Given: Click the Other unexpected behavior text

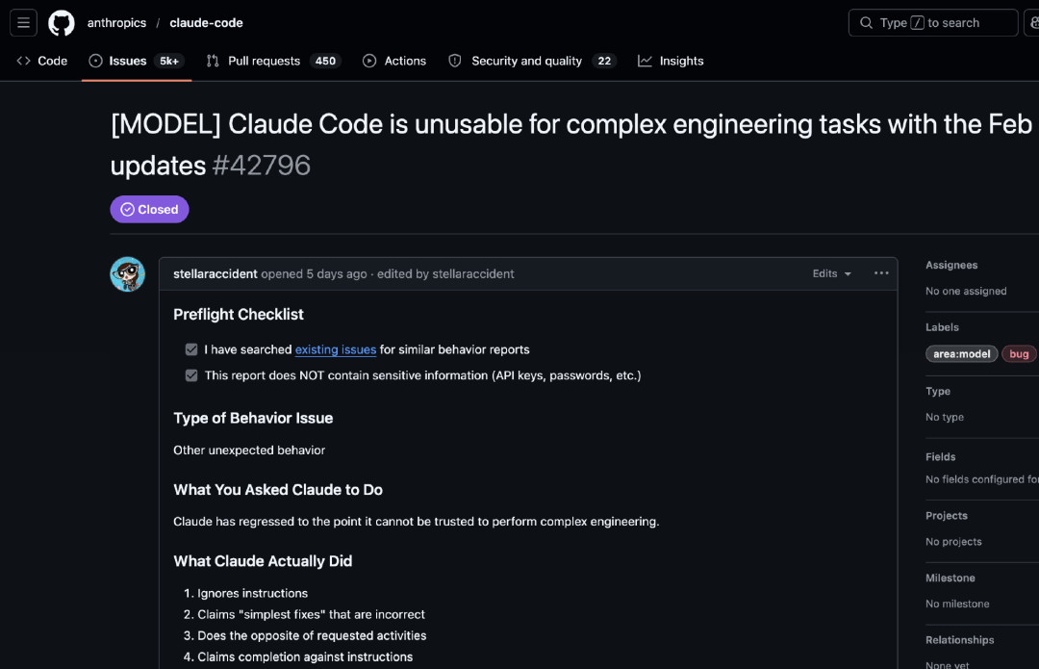Looking at the screenshot, I should click(249, 450).
